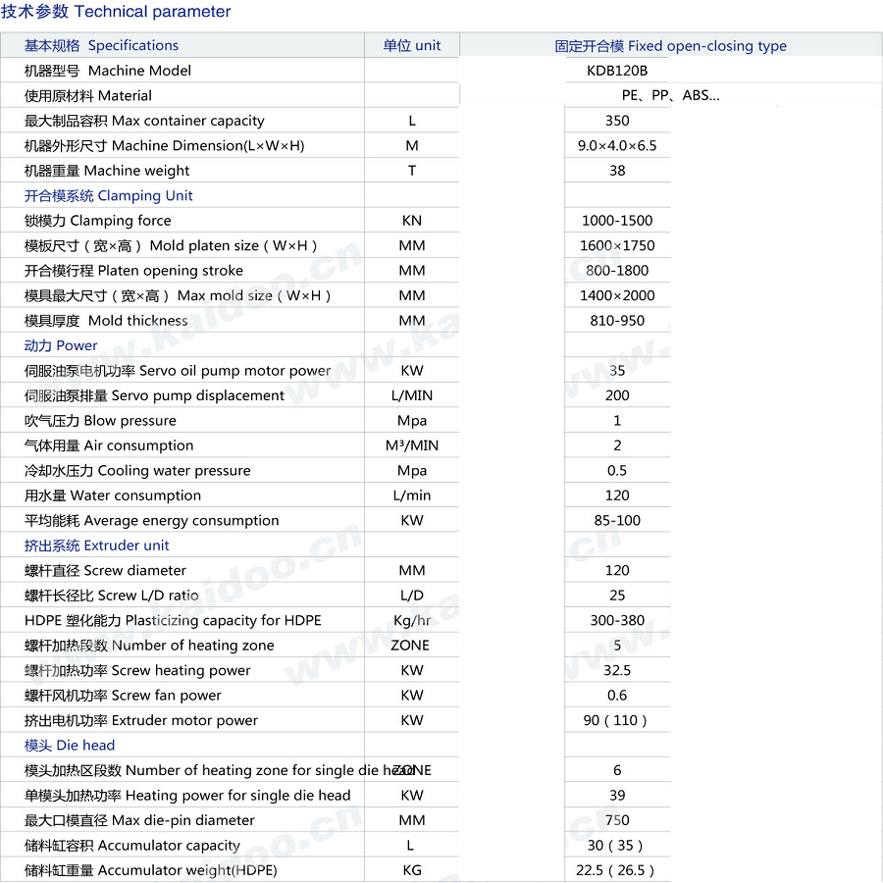Select the "用水量 Water consumption" row label
This screenshot has height=883, width=883.
(113, 495)
